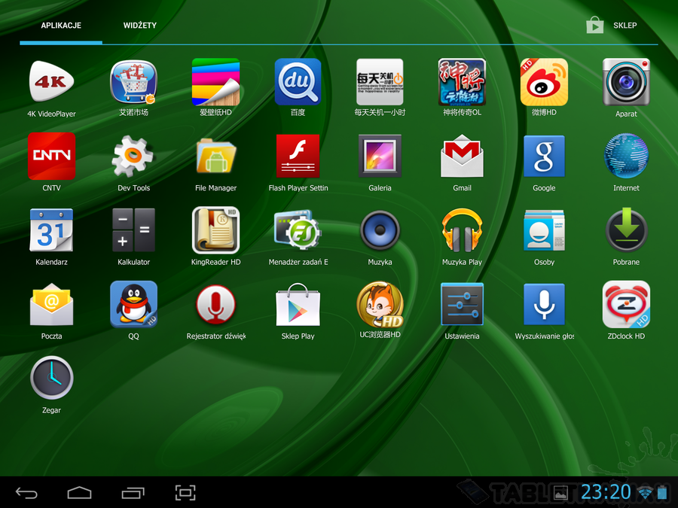Click the picture notification icon

(560, 493)
